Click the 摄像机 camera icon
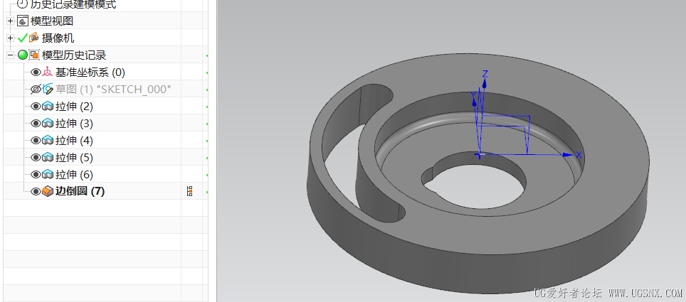This screenshot has height=302, width=686. coord(33,38)
